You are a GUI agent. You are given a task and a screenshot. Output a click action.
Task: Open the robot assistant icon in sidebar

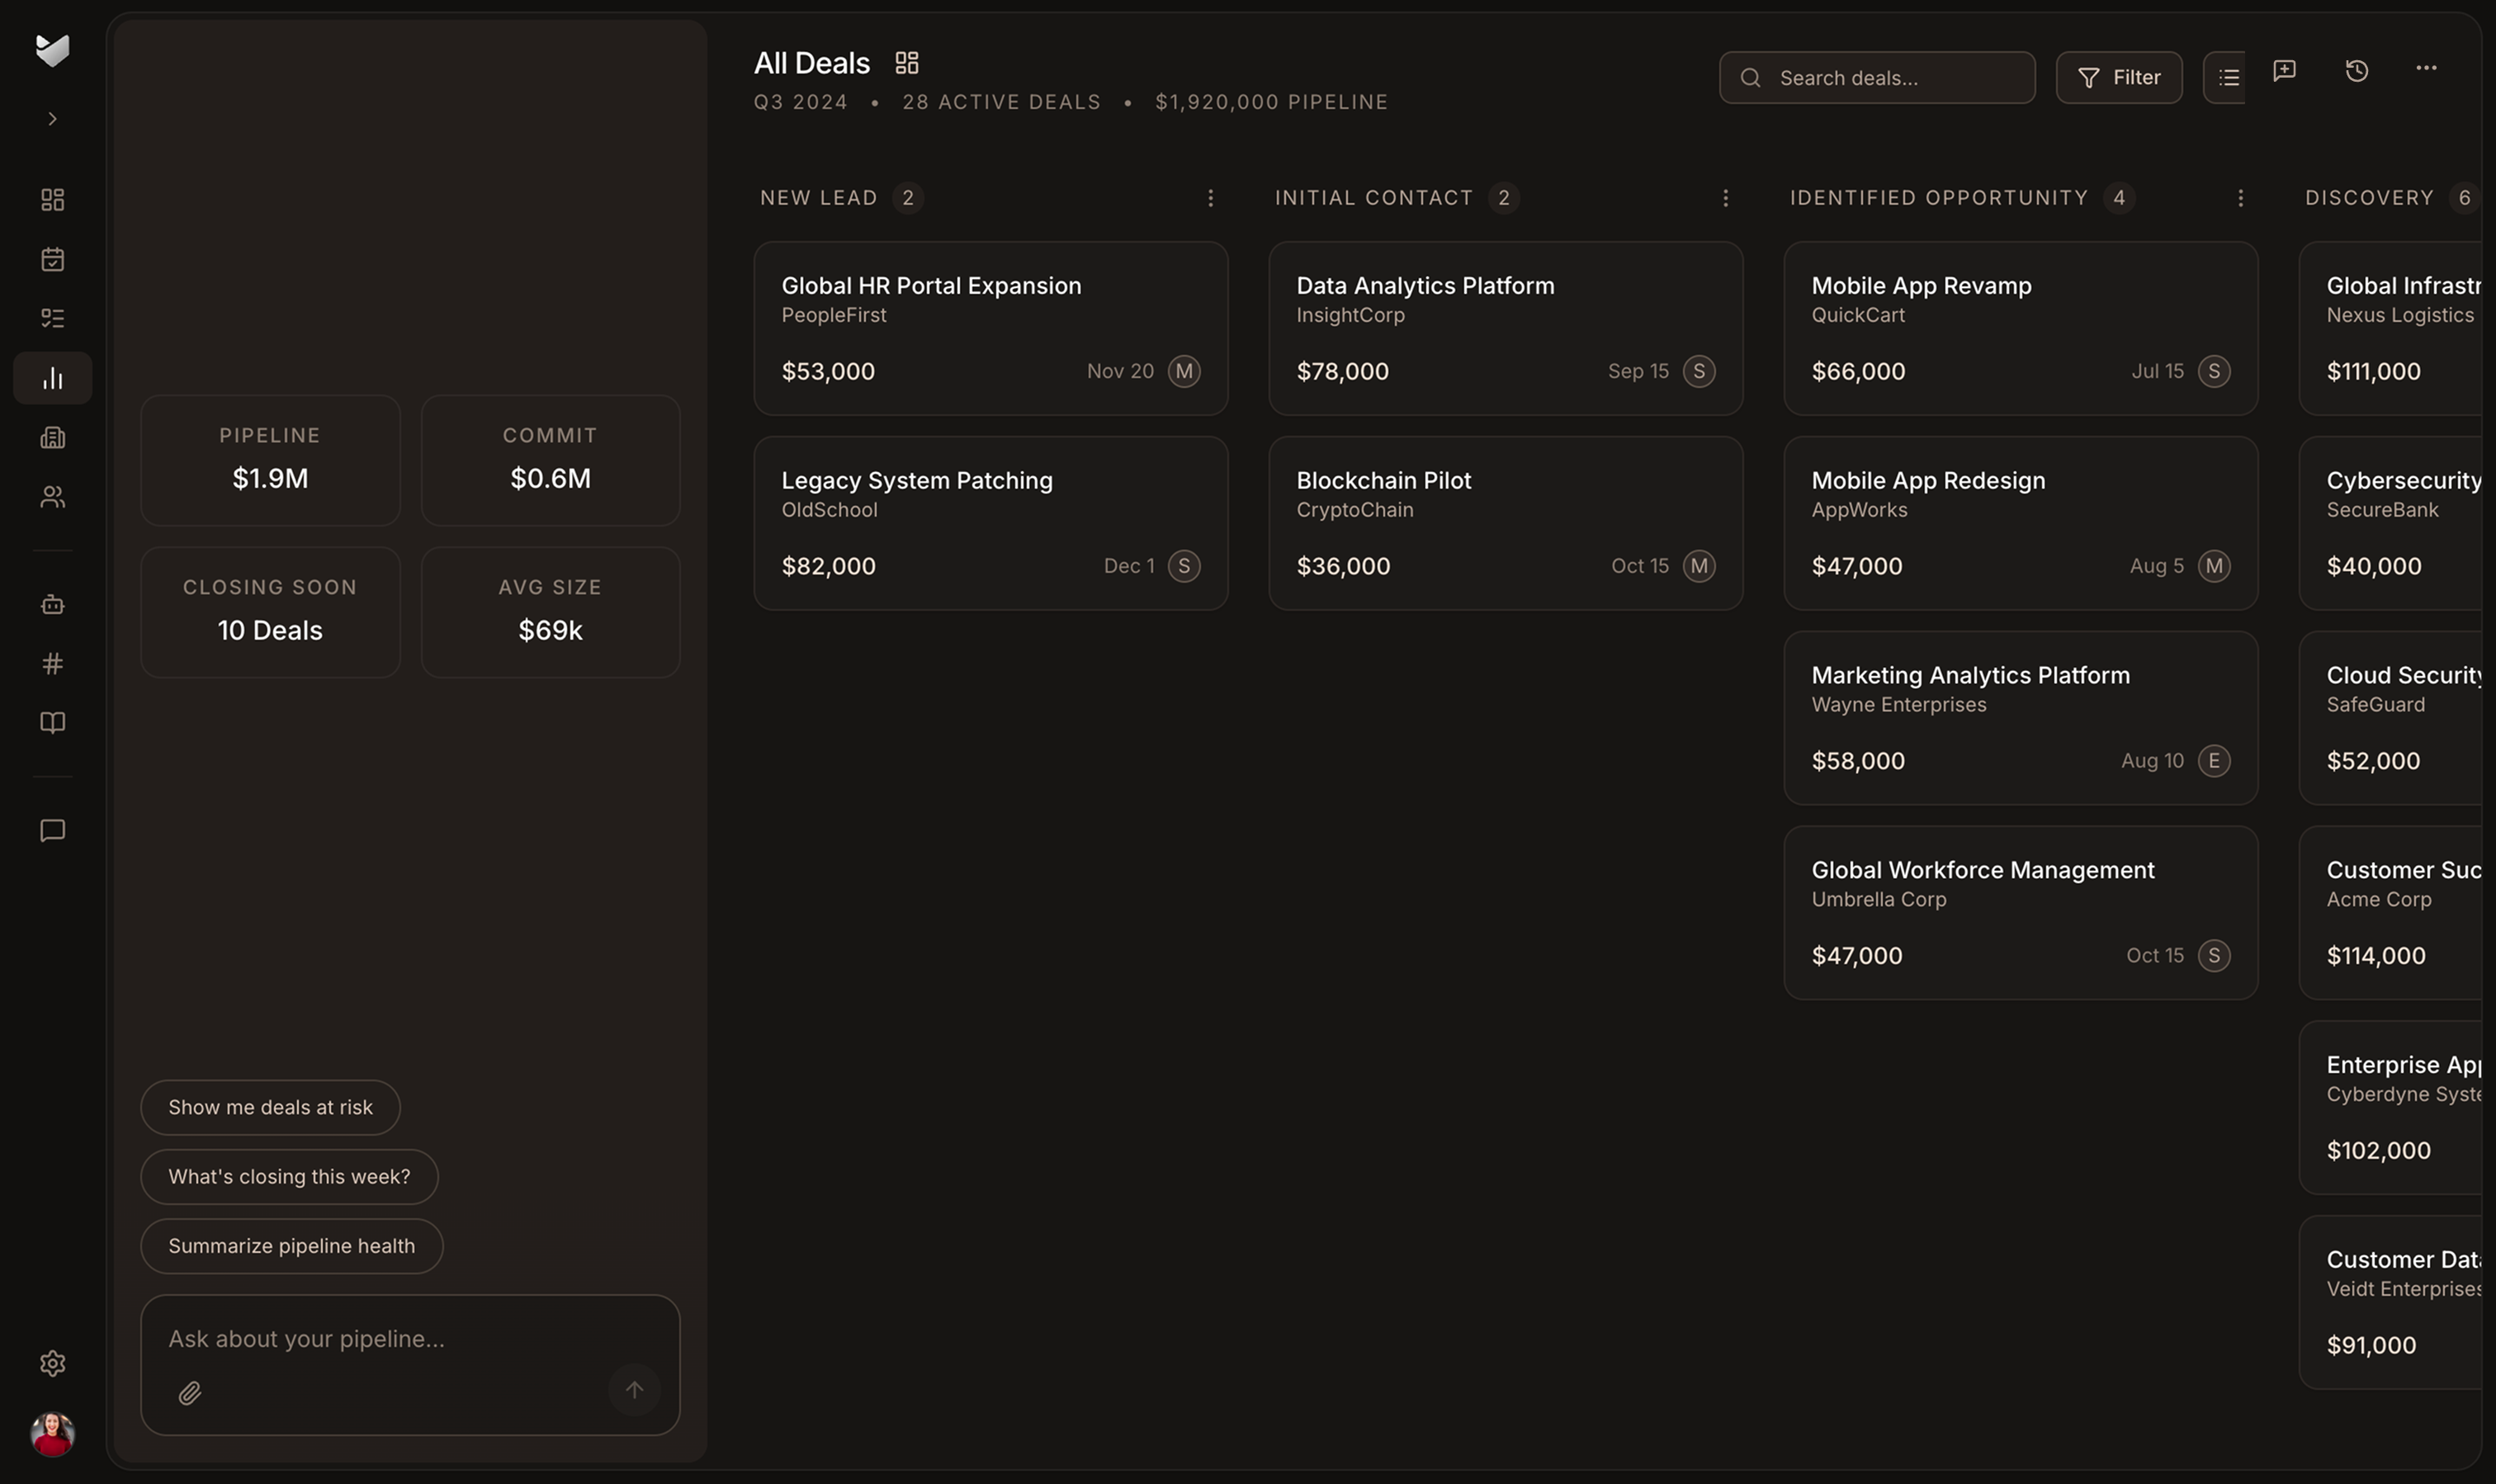pos(52,604)
